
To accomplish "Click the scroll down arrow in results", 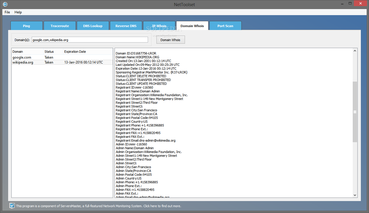I will (355, 195).
